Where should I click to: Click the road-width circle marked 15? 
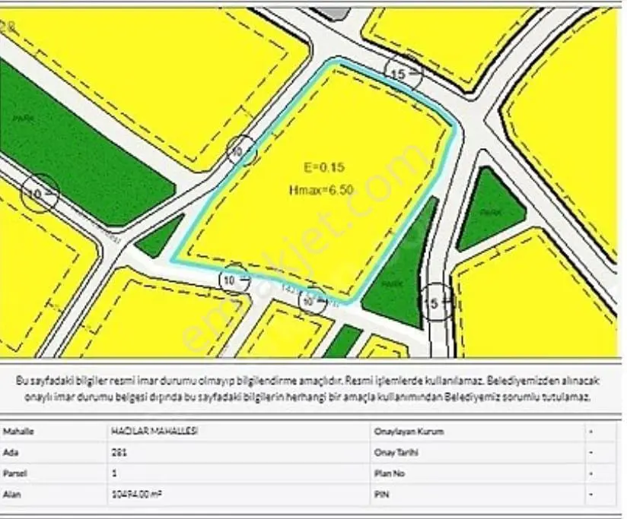coord(403,74)
